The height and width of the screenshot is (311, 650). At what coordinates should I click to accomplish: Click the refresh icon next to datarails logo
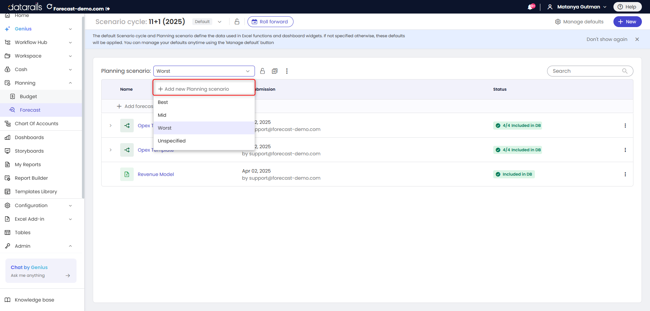tap(49, 6)
